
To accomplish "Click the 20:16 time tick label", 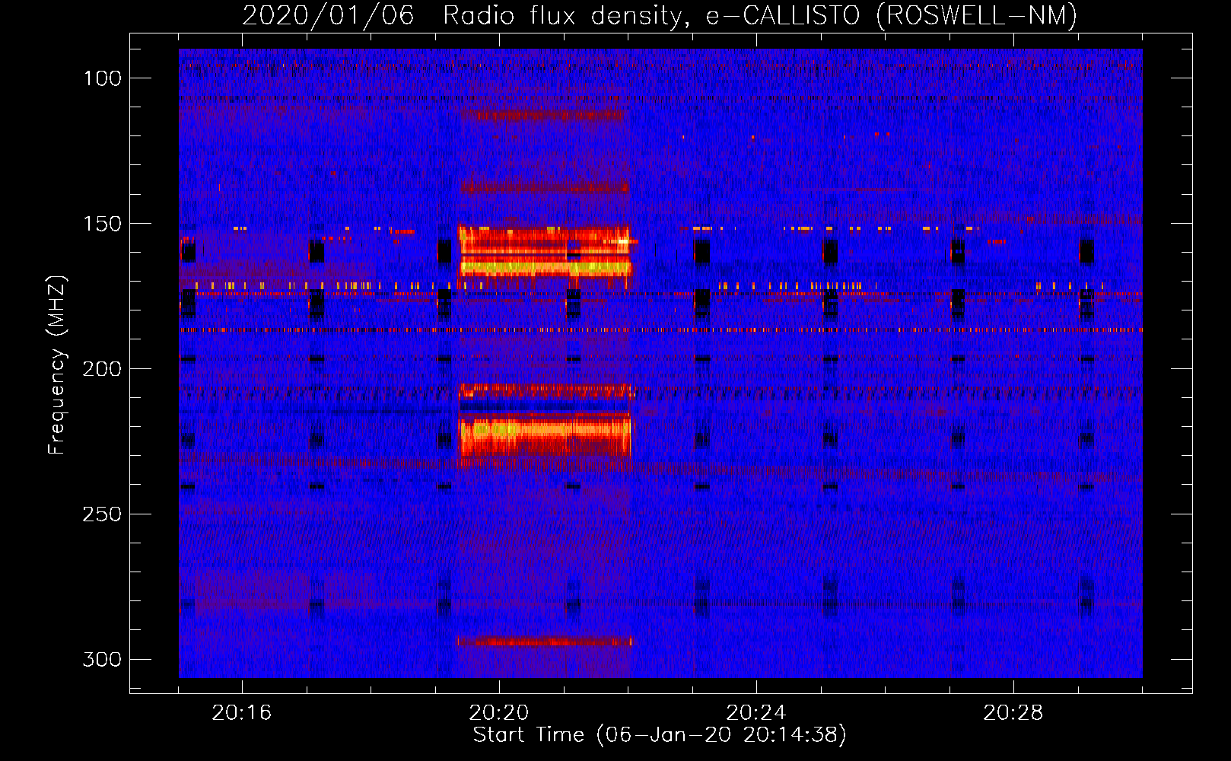I will point(242,713).
